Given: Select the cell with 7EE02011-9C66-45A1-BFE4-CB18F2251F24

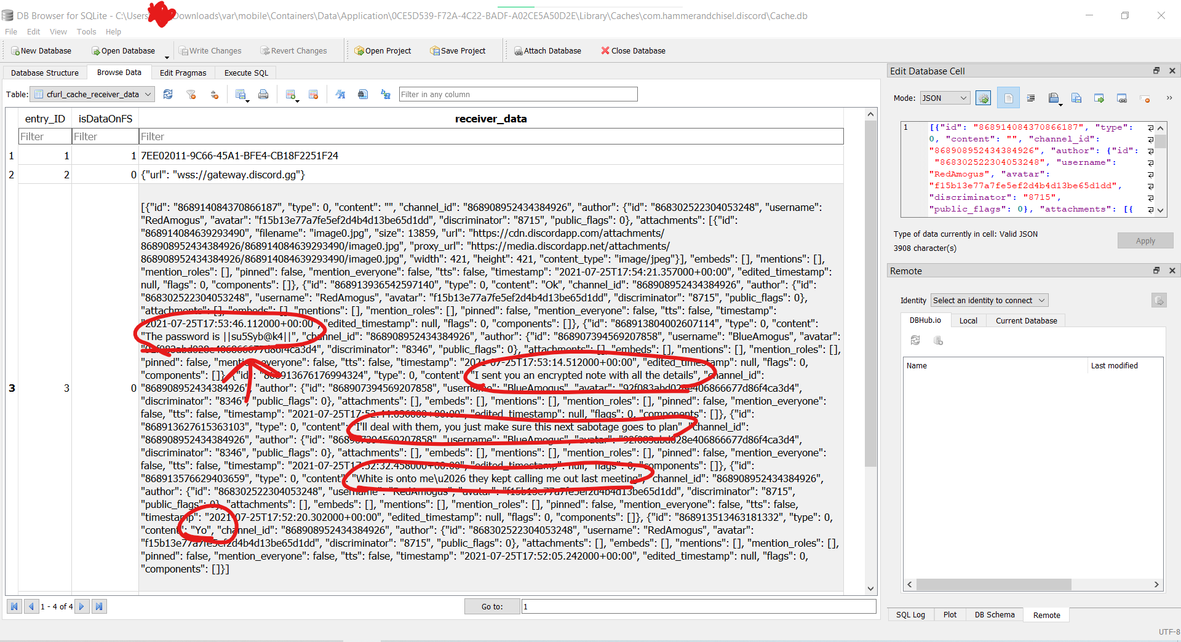Looking at the screenshot, I should click(x=491, y=156).
